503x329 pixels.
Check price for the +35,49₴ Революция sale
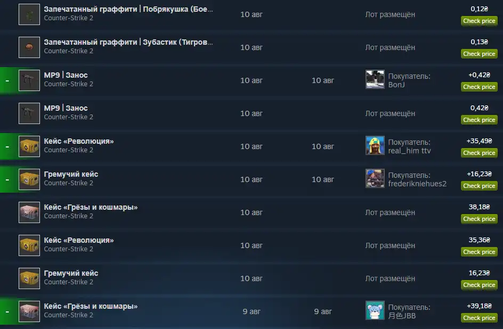point(479,153)
